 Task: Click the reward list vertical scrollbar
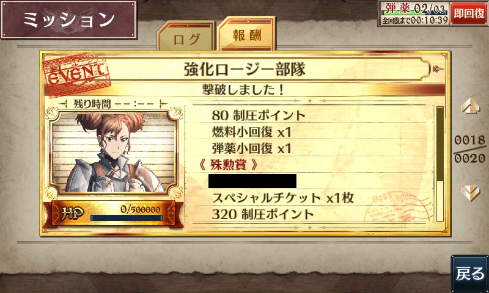(x=440, y=164)
